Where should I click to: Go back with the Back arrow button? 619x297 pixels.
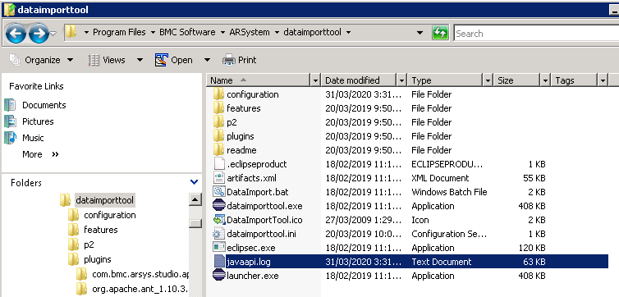point(16,34)
